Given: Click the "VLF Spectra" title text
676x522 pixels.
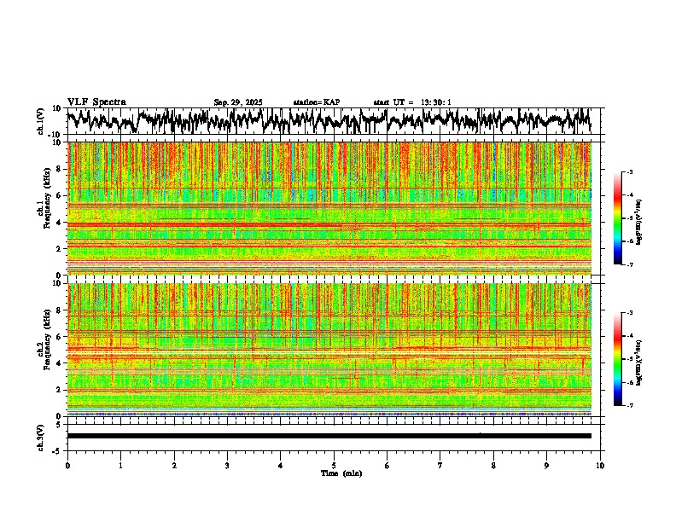Looking at the screenshot, I should 96,102.
